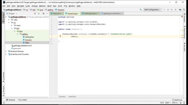Image resolution: width=188 pixels, height=105 pixels.
Task: Open the Project view dropdown
Action: 12,14
